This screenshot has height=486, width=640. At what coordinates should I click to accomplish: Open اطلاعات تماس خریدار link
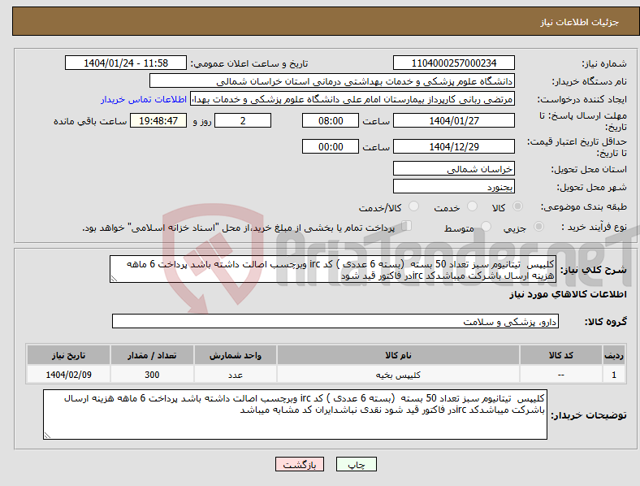click(144, 99)
